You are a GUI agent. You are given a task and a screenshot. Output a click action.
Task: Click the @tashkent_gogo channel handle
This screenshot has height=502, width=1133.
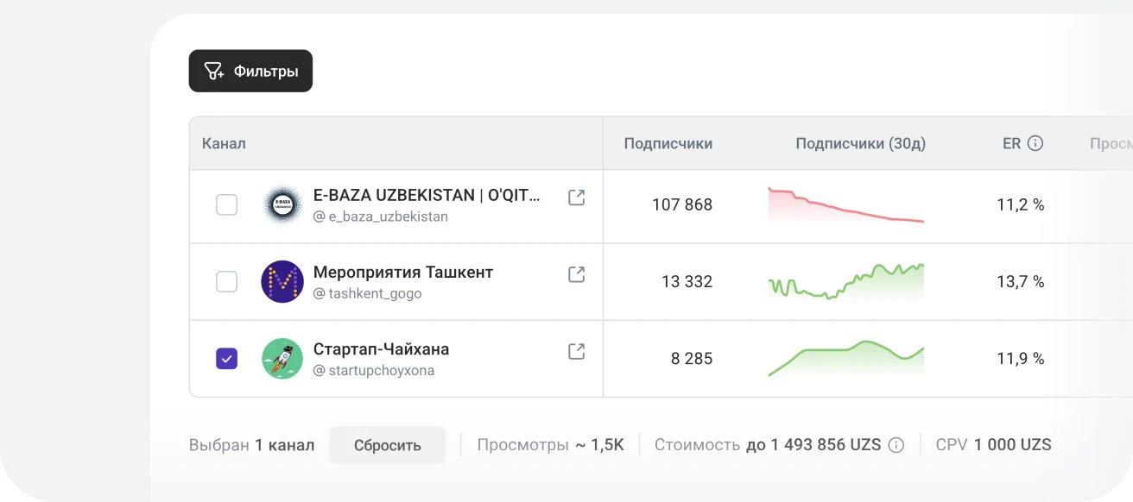point(368,293)
